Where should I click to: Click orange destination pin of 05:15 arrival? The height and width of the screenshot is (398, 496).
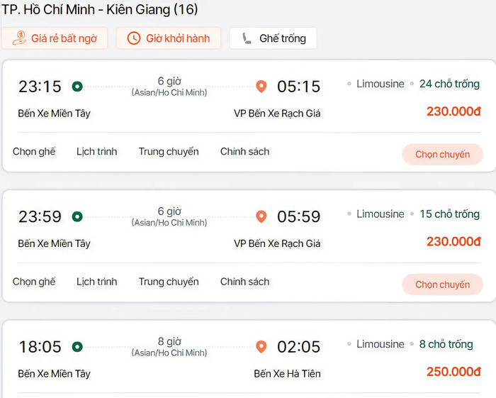point(261,87)
